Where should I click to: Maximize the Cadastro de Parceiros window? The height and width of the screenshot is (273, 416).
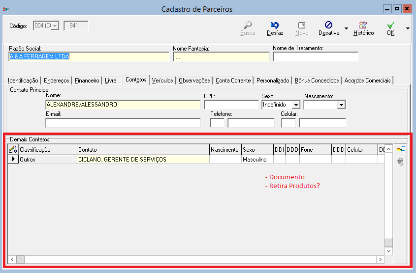click(397, 9)
